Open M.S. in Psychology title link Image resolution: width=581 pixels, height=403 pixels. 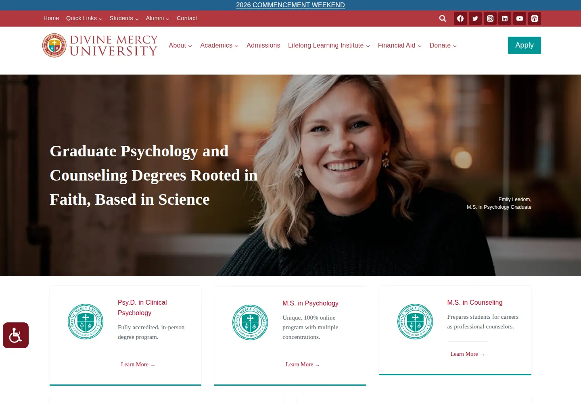click(310, 303)
